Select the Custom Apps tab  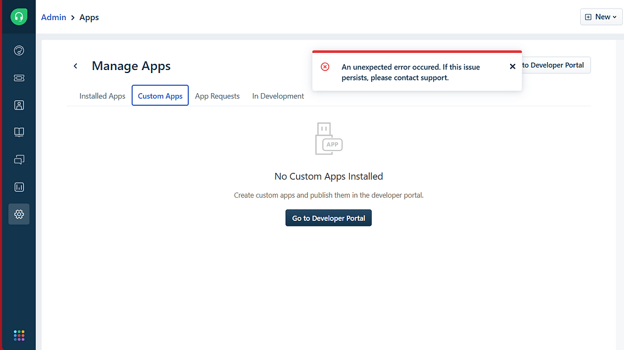(x=160, y=96)
